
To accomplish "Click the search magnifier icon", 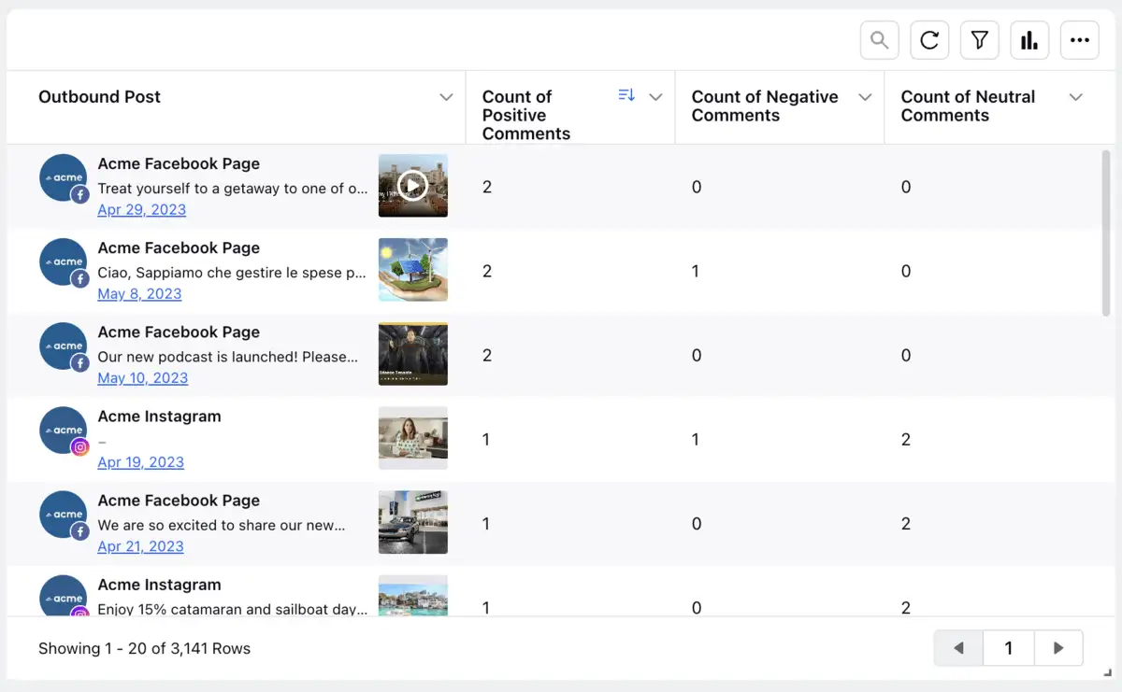I will pos(879,40).
